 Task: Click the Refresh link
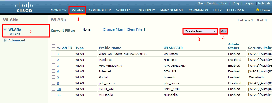click(x=264, y=3)
